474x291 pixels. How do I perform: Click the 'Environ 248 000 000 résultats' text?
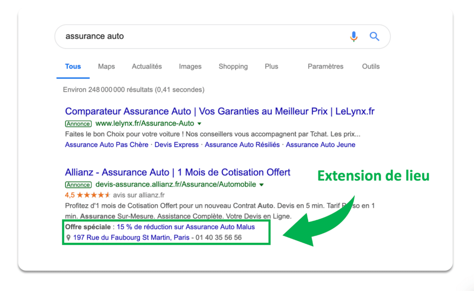coord(134,90)
